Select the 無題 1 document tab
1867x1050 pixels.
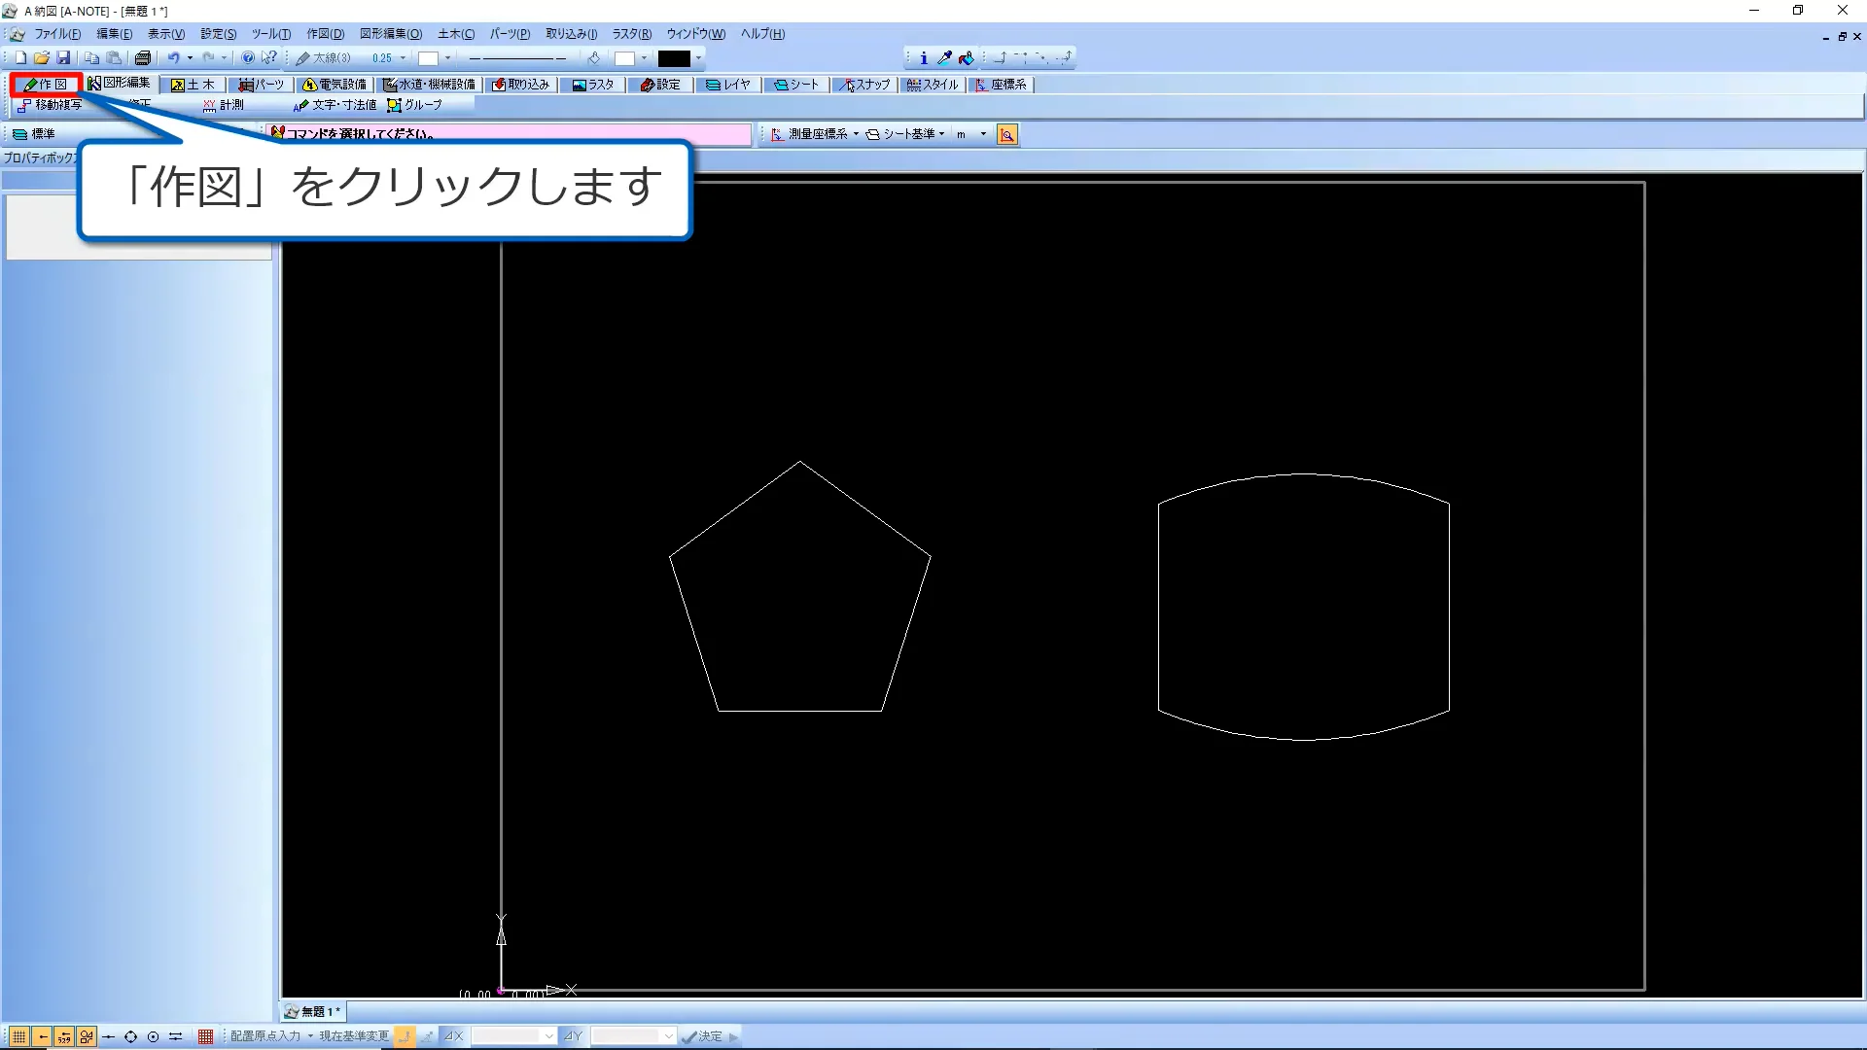[313, 1012]
